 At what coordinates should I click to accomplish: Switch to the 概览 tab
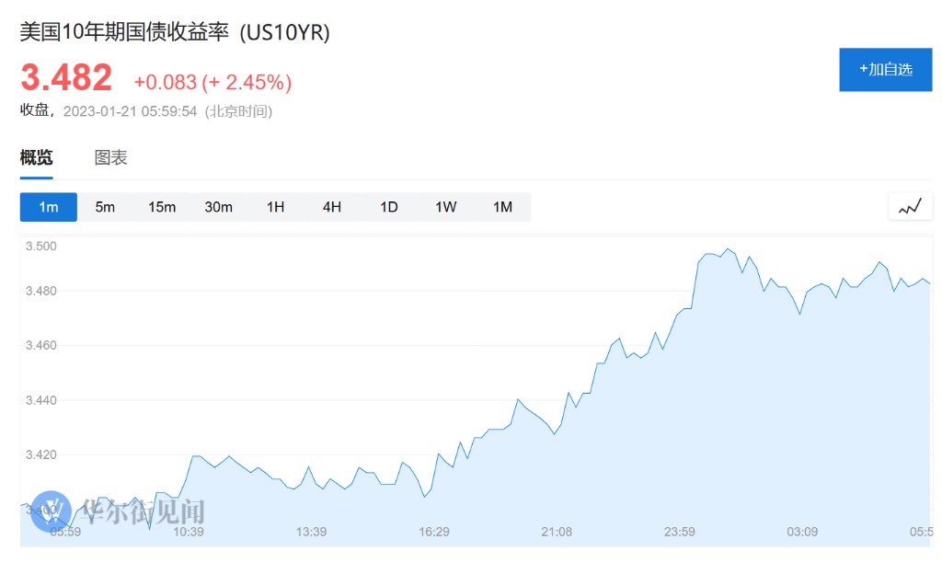[x=37, y=157]
